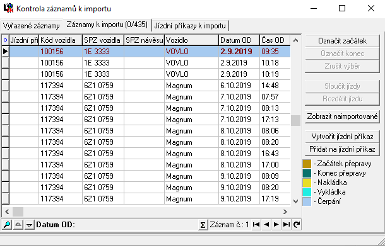This screenshot has height=248, width=385.
Task: Click the blue circle column selector
Action: (5, 40)
